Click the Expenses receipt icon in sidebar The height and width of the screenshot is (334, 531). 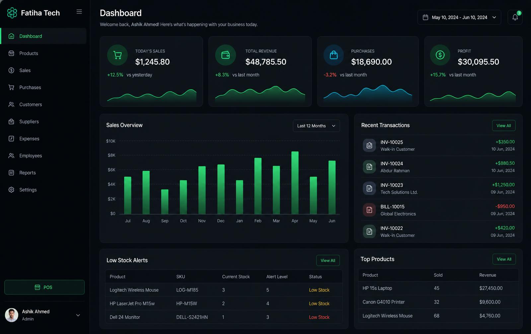11,139
